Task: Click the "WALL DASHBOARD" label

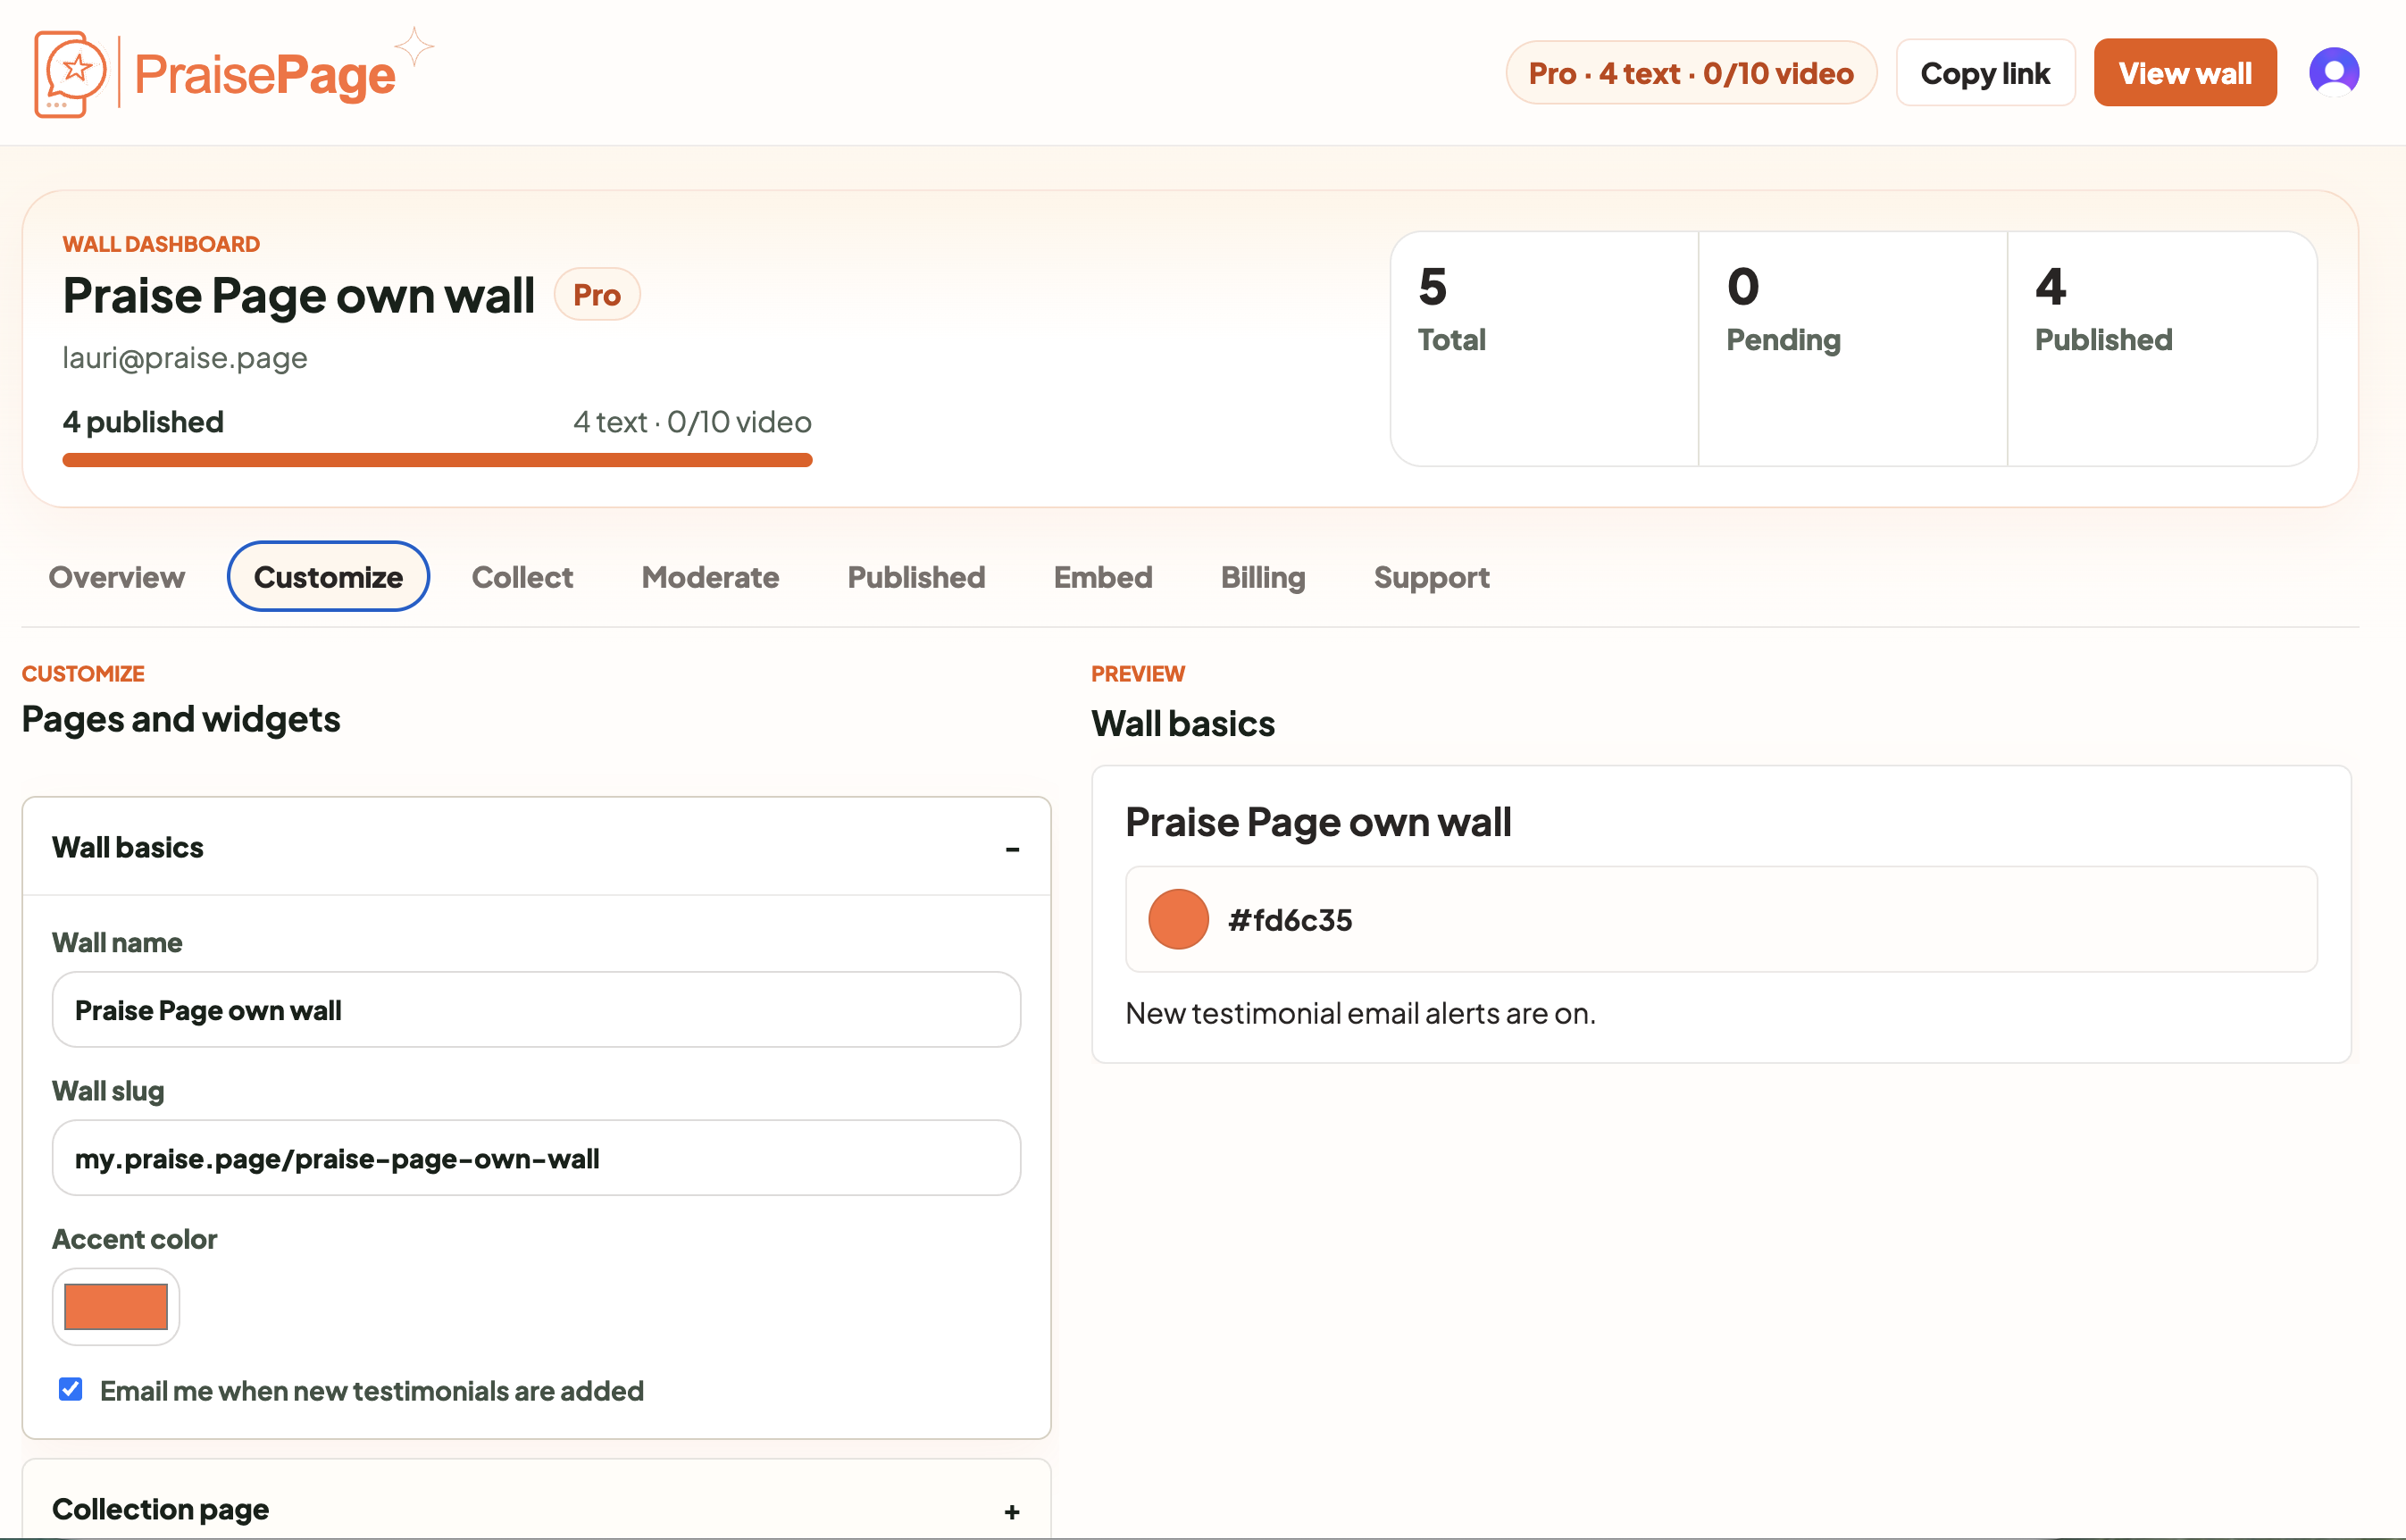Action: [161, 244]
